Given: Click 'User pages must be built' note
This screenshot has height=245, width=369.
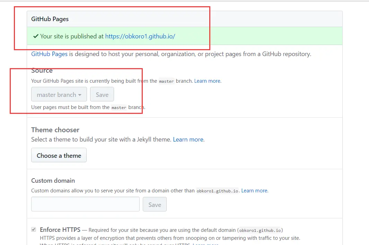Looking at the screenshot, I should click(x=88, y=107).
